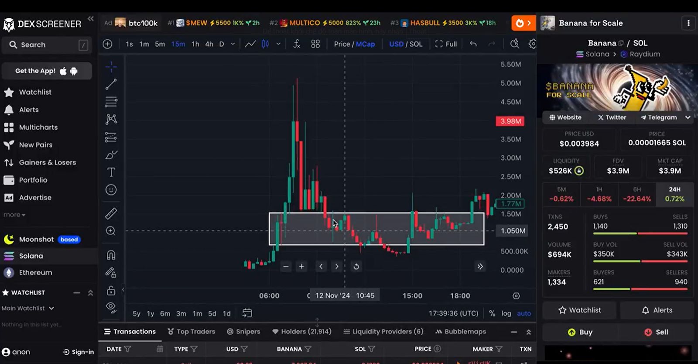Screen dimensions: 698x364
Task: Collapse the left sidebar
Action: [x=90, y=18]
